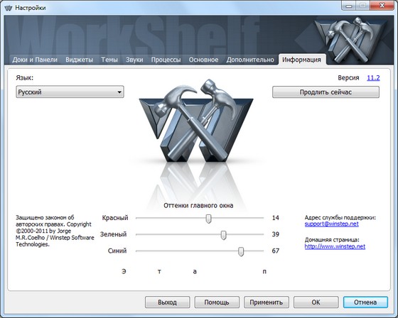Click the Отмена button

[365, 302]
